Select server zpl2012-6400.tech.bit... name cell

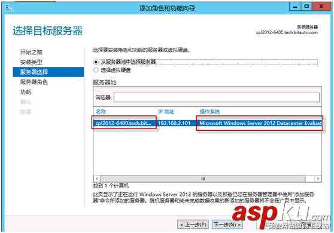pyautogui.click(x=124, y=123)
